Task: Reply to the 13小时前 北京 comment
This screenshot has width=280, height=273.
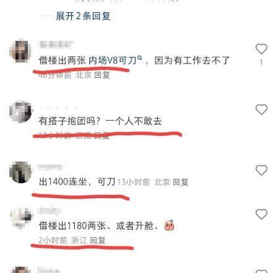Action: (180, 182)
